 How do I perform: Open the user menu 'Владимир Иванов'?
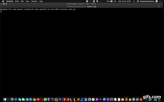147,1
